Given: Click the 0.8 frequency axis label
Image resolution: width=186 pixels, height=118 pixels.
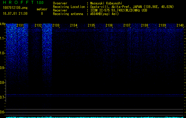Looking at the screenshot, I should click(x=2, y=83).
